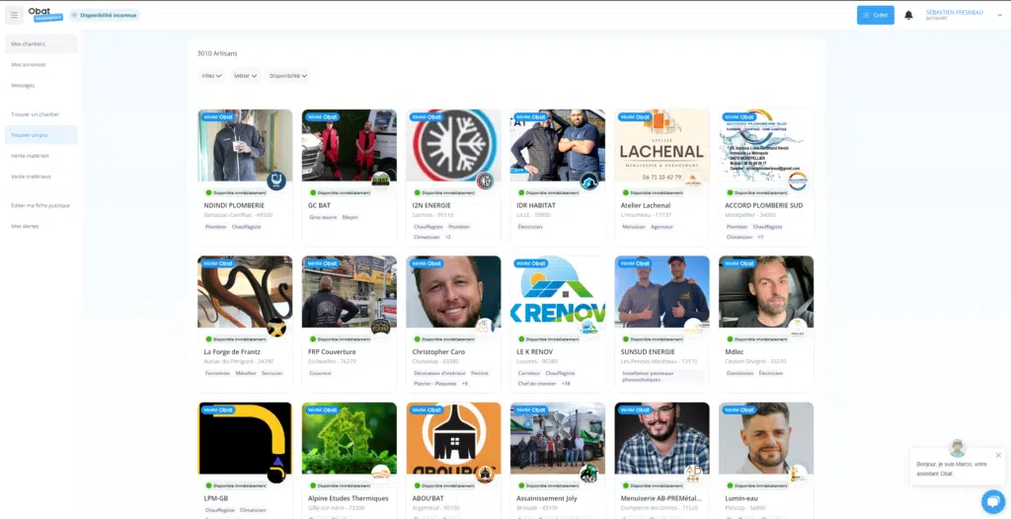Go to Mes chantiers in sidebar

point(40,43)
